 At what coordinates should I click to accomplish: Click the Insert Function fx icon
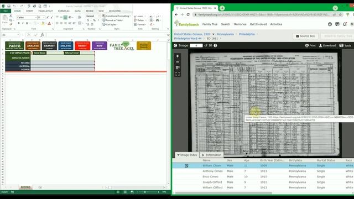pos(42,35)
